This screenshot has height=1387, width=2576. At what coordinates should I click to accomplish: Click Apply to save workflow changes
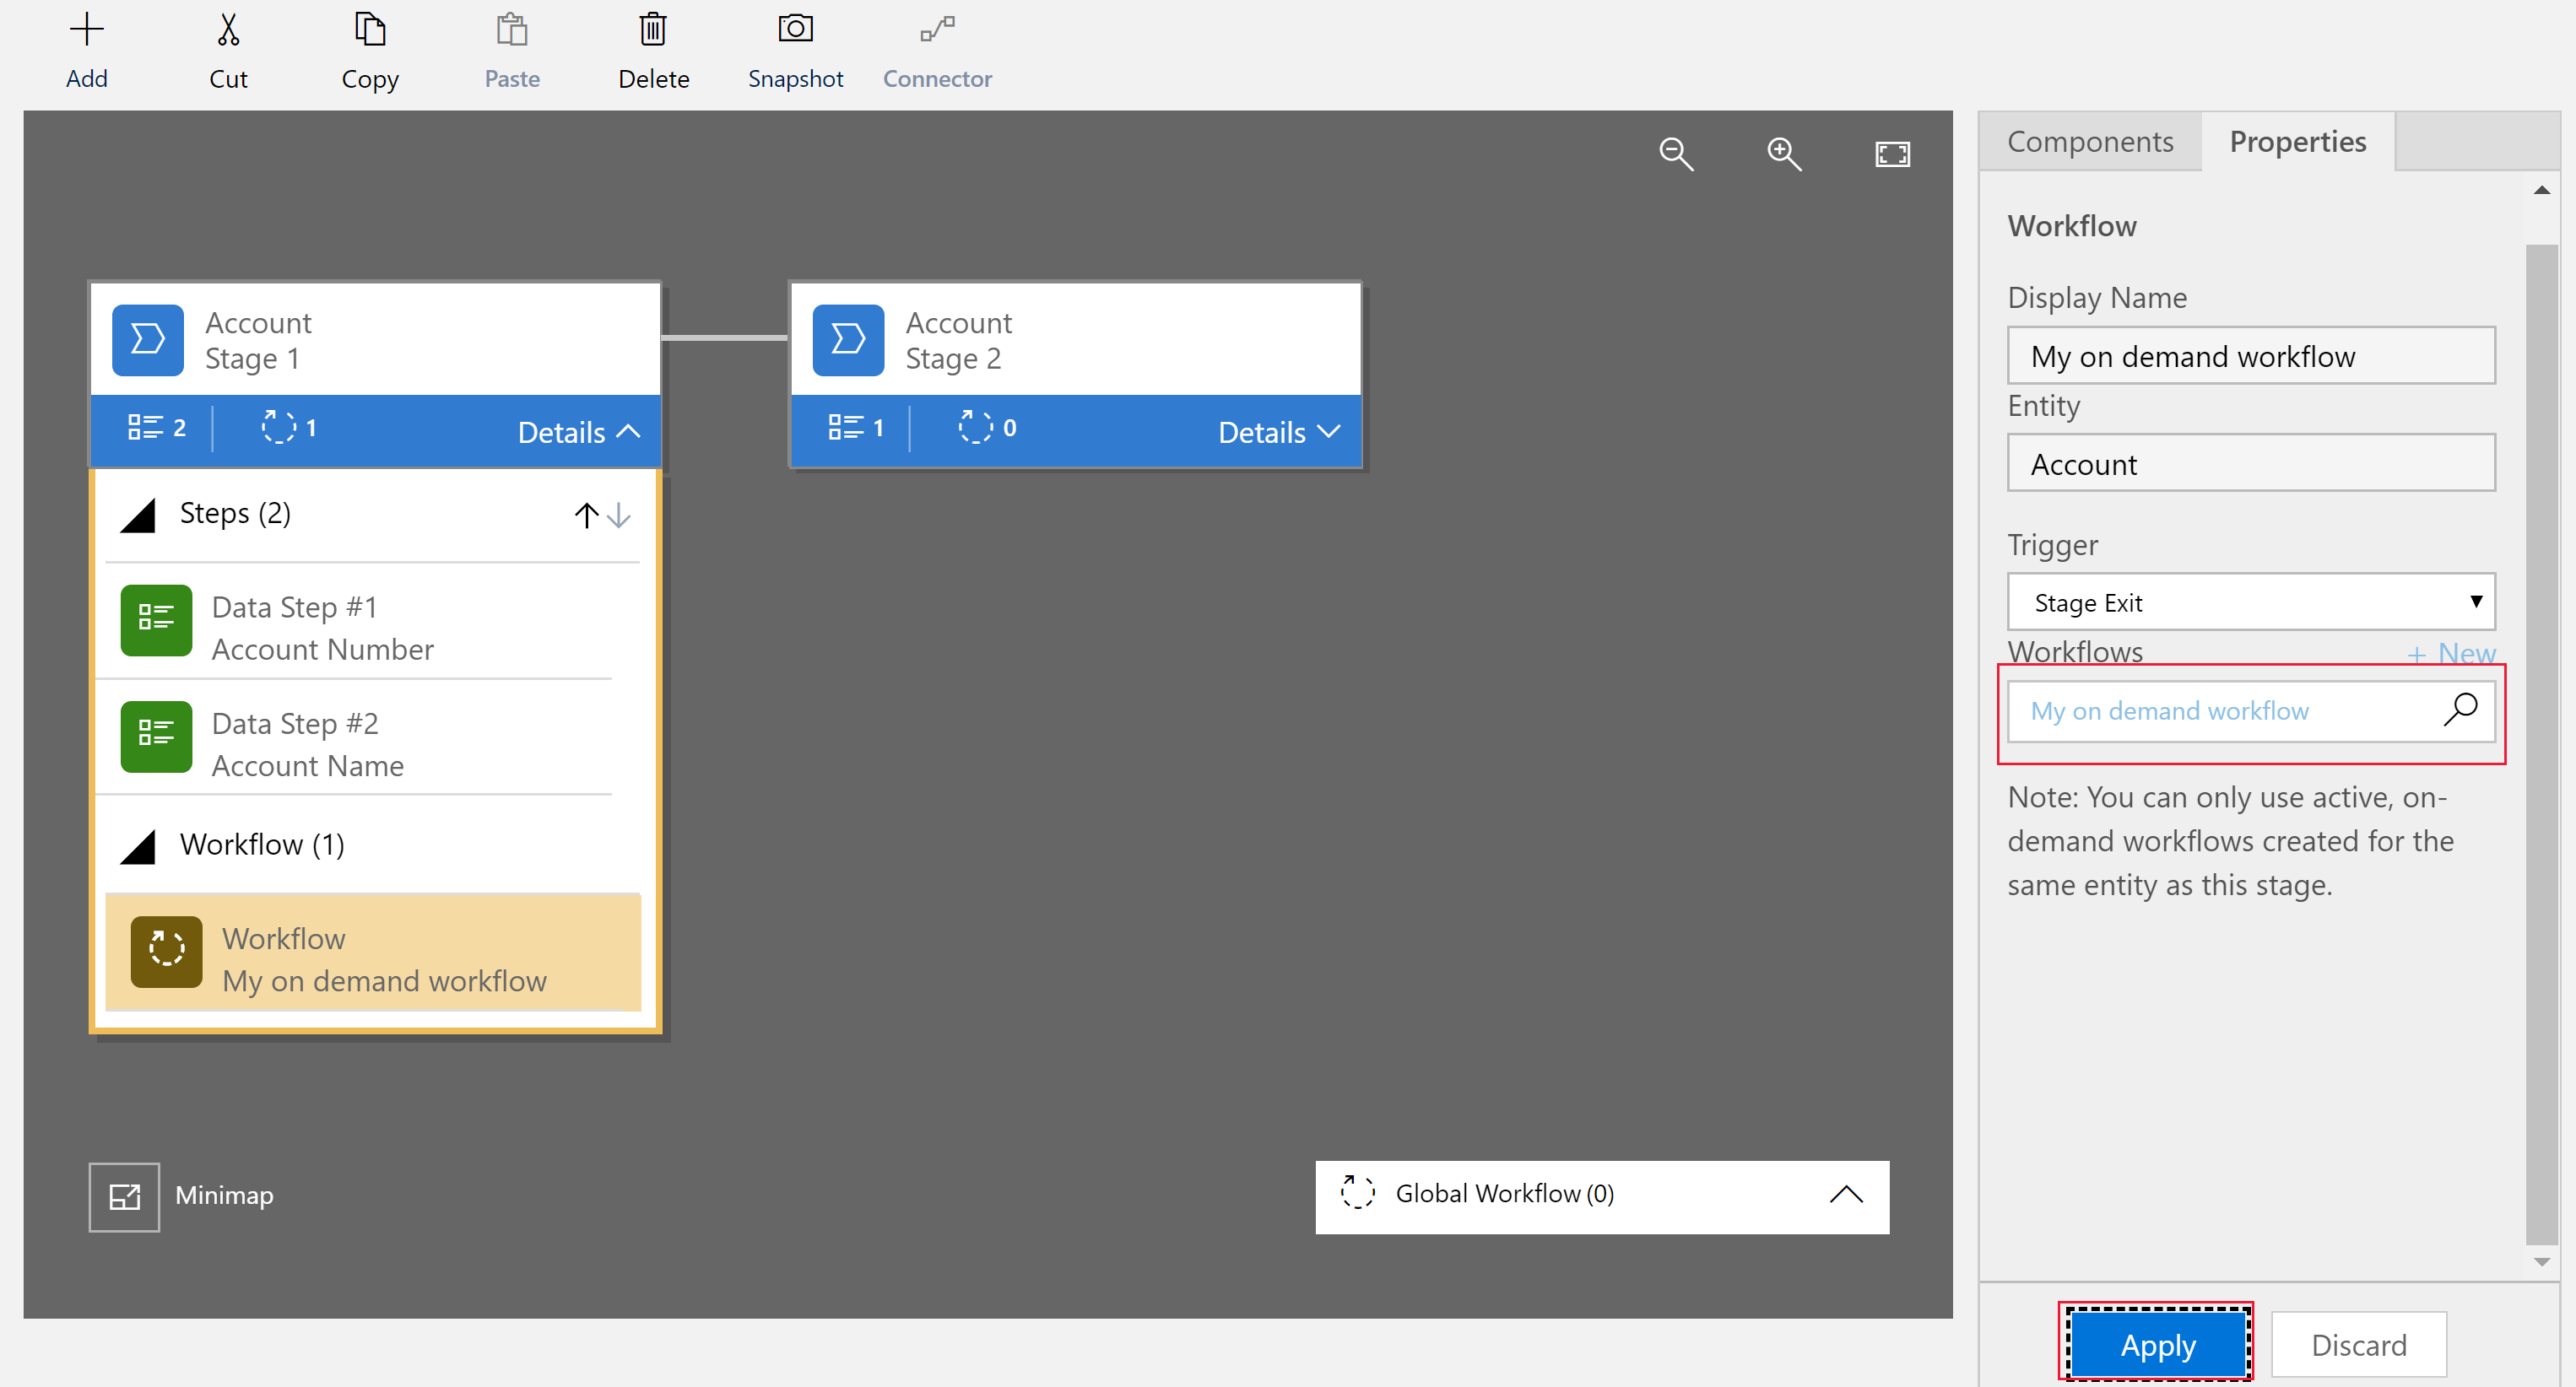[2159, 1344]
